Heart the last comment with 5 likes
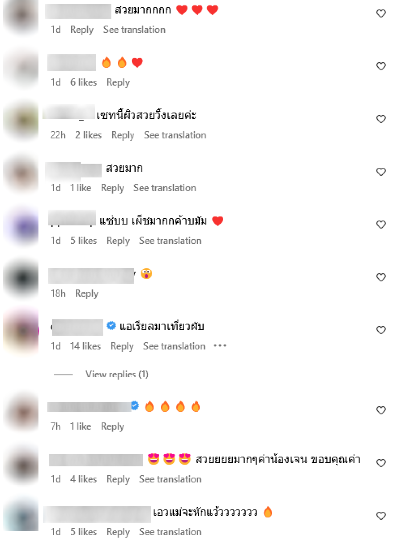The width and height of the screenshot is (397, 539). 381,516
